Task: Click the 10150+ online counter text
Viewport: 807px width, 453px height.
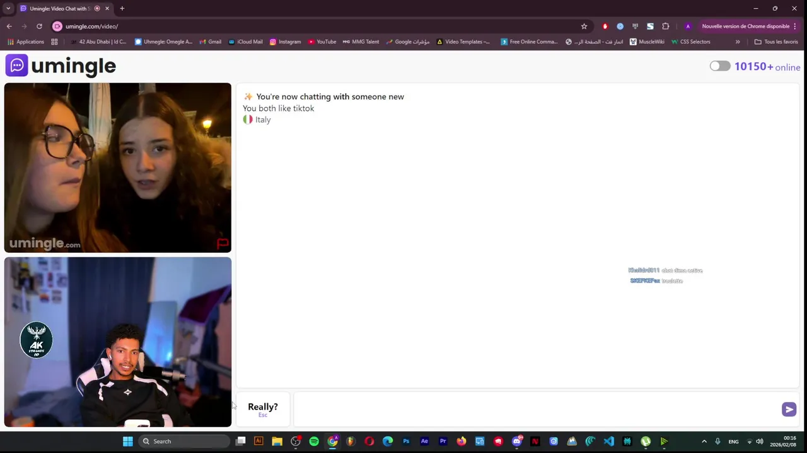Action: coord(767,67)
